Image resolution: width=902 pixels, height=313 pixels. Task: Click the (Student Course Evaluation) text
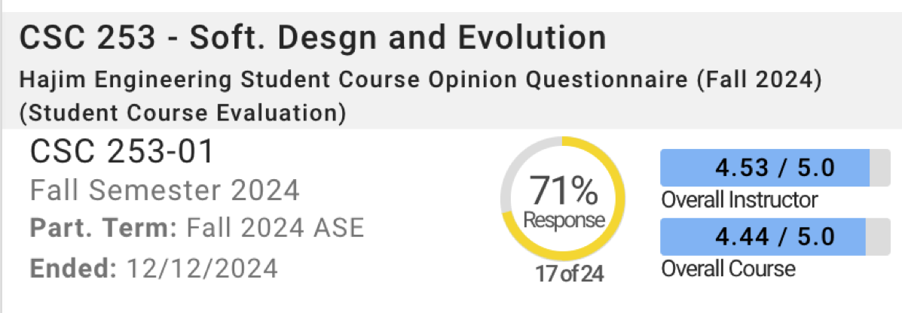tap(183, 113)
